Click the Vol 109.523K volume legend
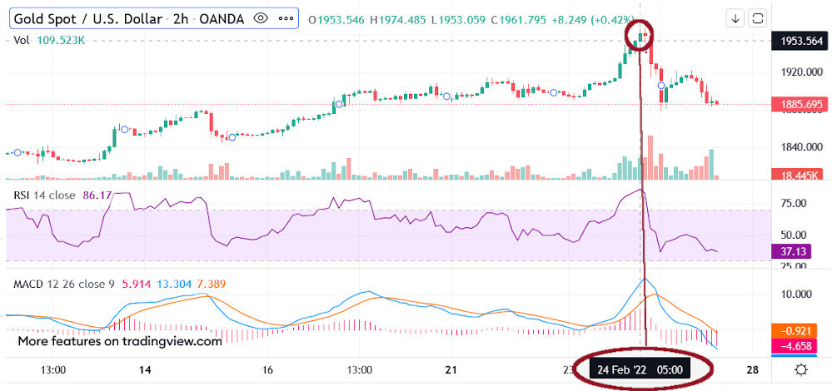Viewport: 832px width, 391px height. [x=49, y=40]
